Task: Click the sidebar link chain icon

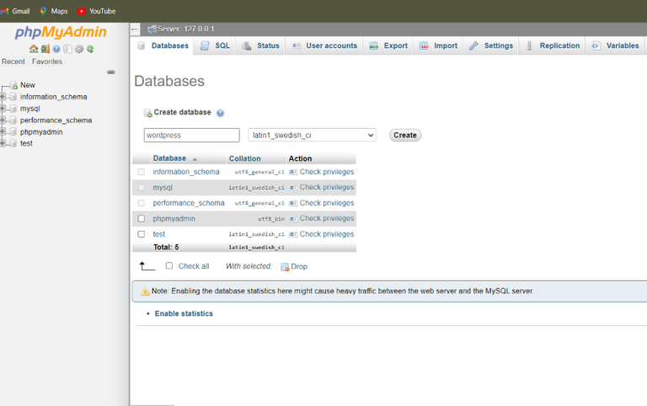Action: coord(111,72)
